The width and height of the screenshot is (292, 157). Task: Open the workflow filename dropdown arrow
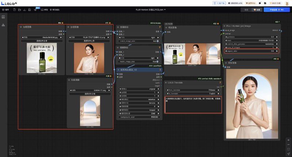[165, 10]
